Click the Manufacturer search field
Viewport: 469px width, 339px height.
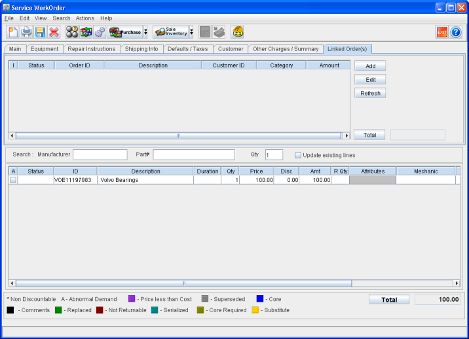pyautogui.click(x=100, y=155)
